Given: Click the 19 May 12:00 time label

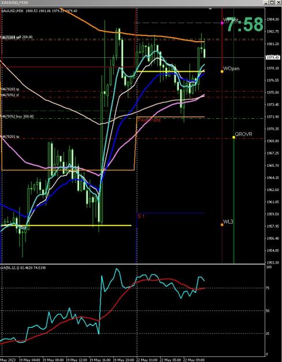Looking at the screenshot, I should coord(76,360).
